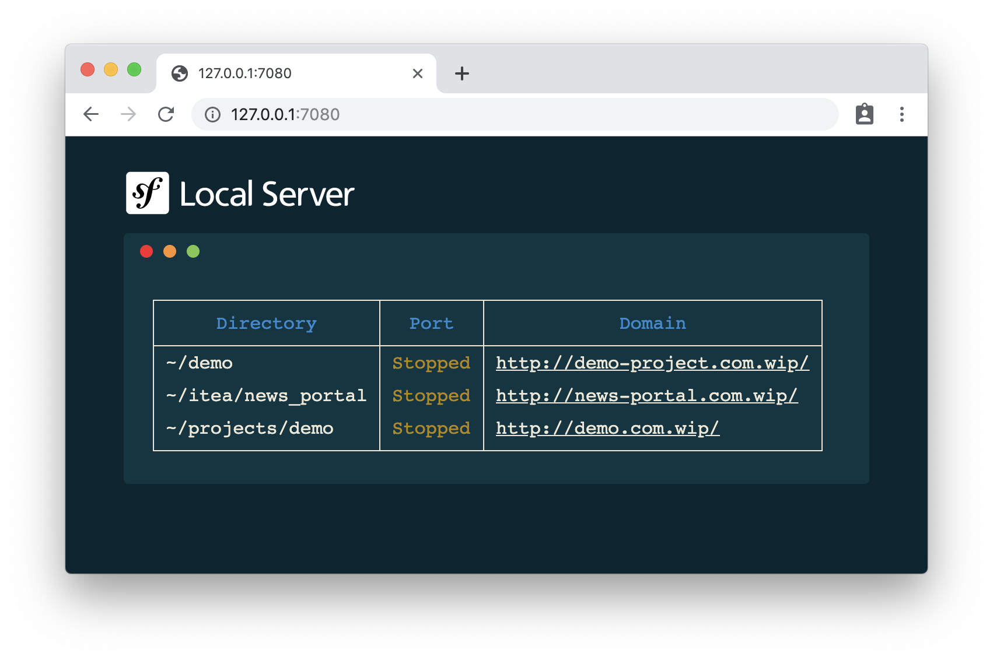Click the green dot in the terminal panel
The image size is (993, 660).
coord(193,251)
